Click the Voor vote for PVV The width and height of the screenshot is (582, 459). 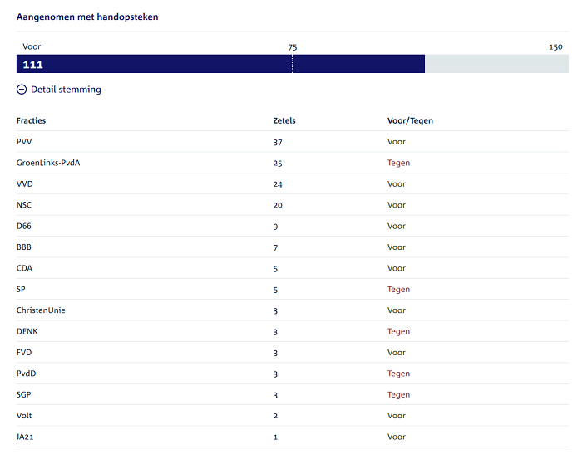click(397, 142)
